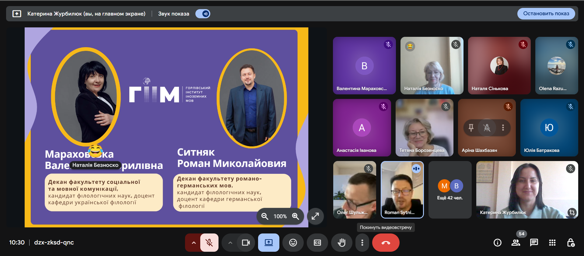Toggle the presentation audio switch
This screenshot has width=584, height=256.
point(203,14)
